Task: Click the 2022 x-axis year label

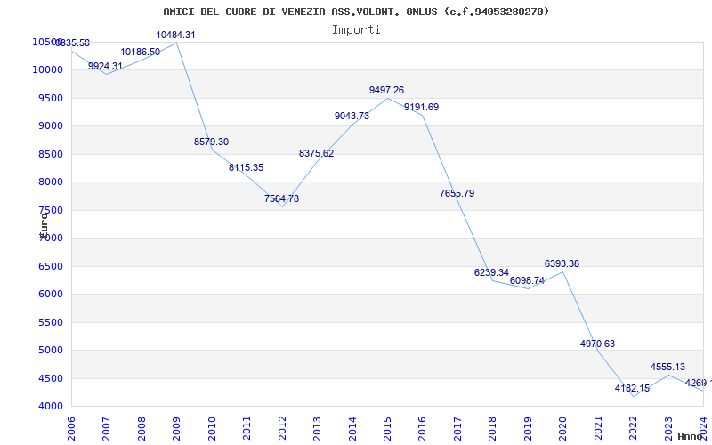Action: click(x=633, y=428)
